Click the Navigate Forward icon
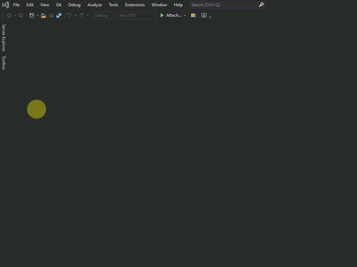This screenshot has height=267, width=357. coord(21,15)
